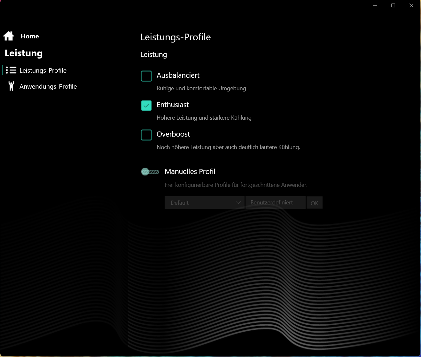Screen dimensions: 421x357
Task: Click the Ausbalanciert label text
Action: tap(178, 75)
